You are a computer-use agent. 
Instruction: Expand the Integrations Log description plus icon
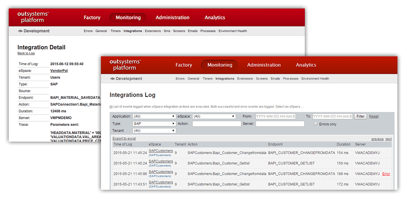[111, 107]
